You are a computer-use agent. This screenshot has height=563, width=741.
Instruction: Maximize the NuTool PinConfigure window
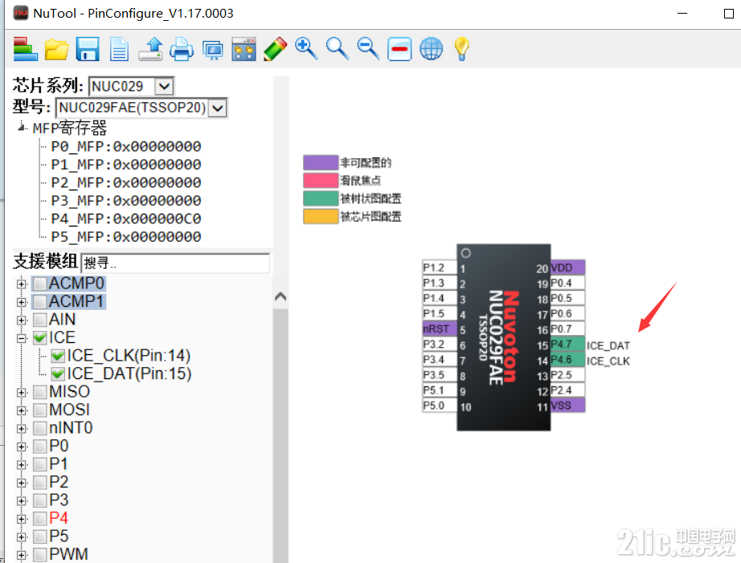(x=729, y=14)
